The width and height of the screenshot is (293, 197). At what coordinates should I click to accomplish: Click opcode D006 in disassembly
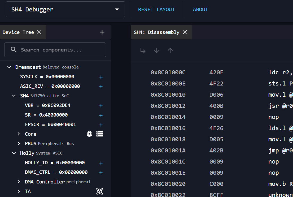coord(216,95)
